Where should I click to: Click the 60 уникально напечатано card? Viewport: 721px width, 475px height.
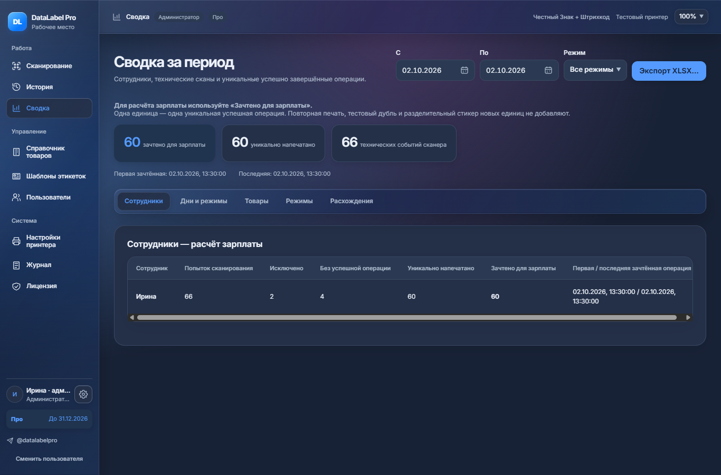pos(273,143)
